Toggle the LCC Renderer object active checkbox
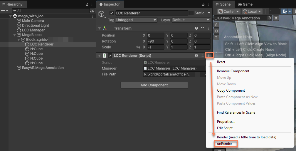296x151 pixels. (112, 13)
